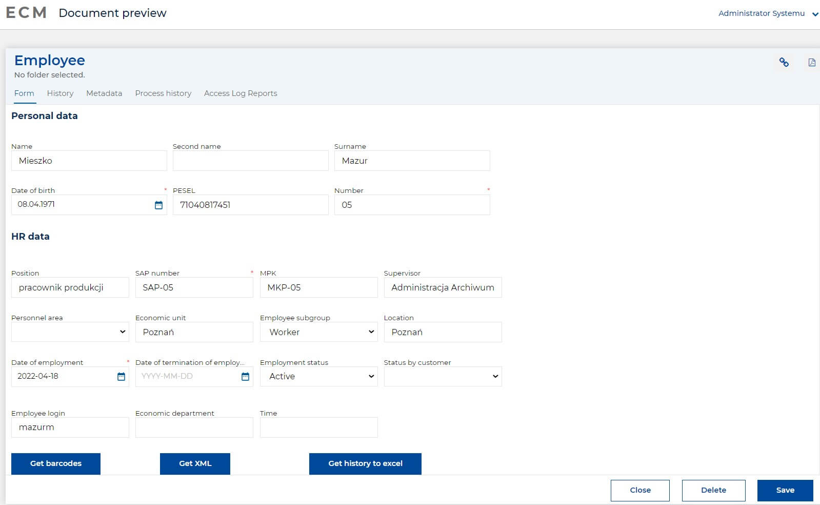Open the Personnel area dropdown
The height and width of the screenshot is (505, 820).
click(x=70, y=332)
